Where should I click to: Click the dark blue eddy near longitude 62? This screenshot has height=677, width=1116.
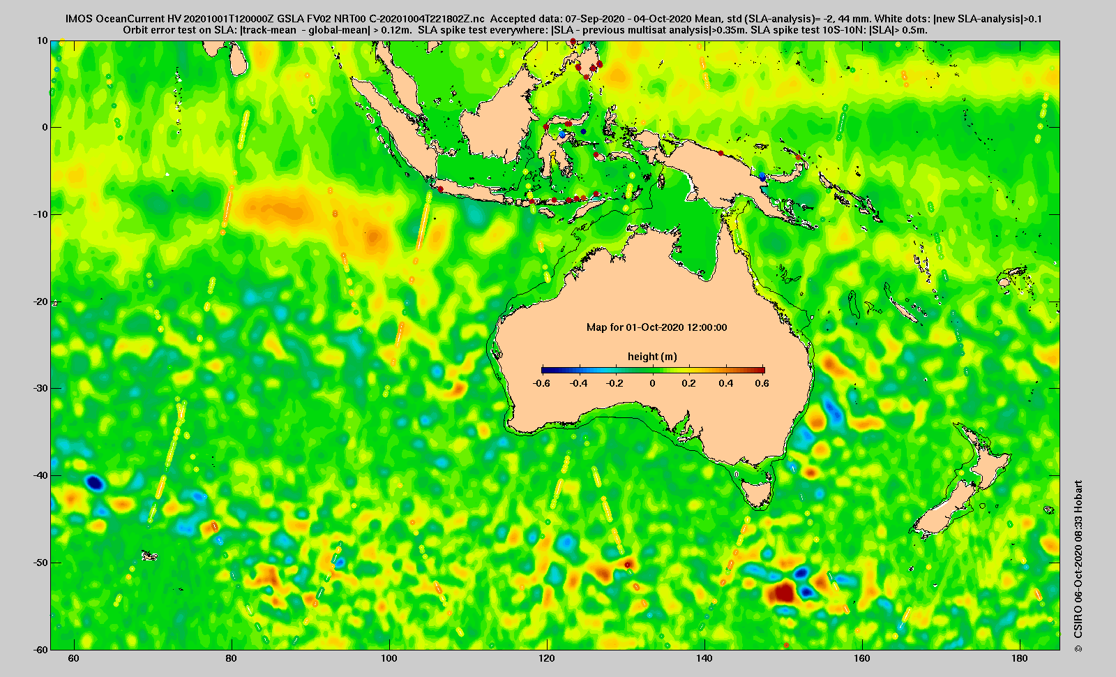(93, 482)
